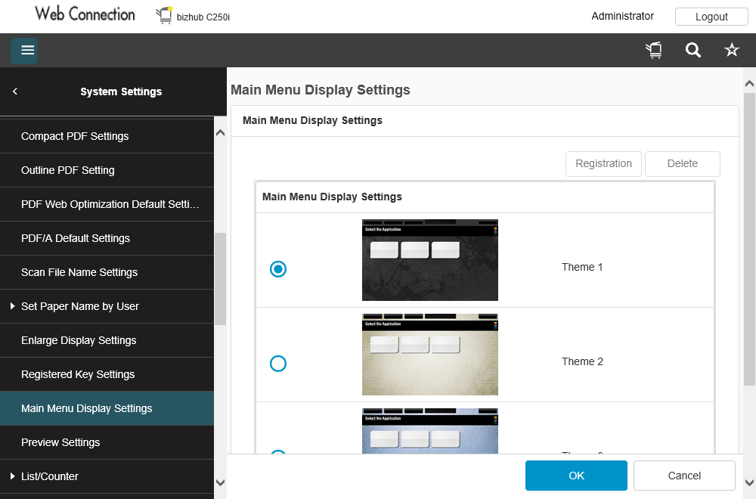Click the Registration button

click(603, 164)
